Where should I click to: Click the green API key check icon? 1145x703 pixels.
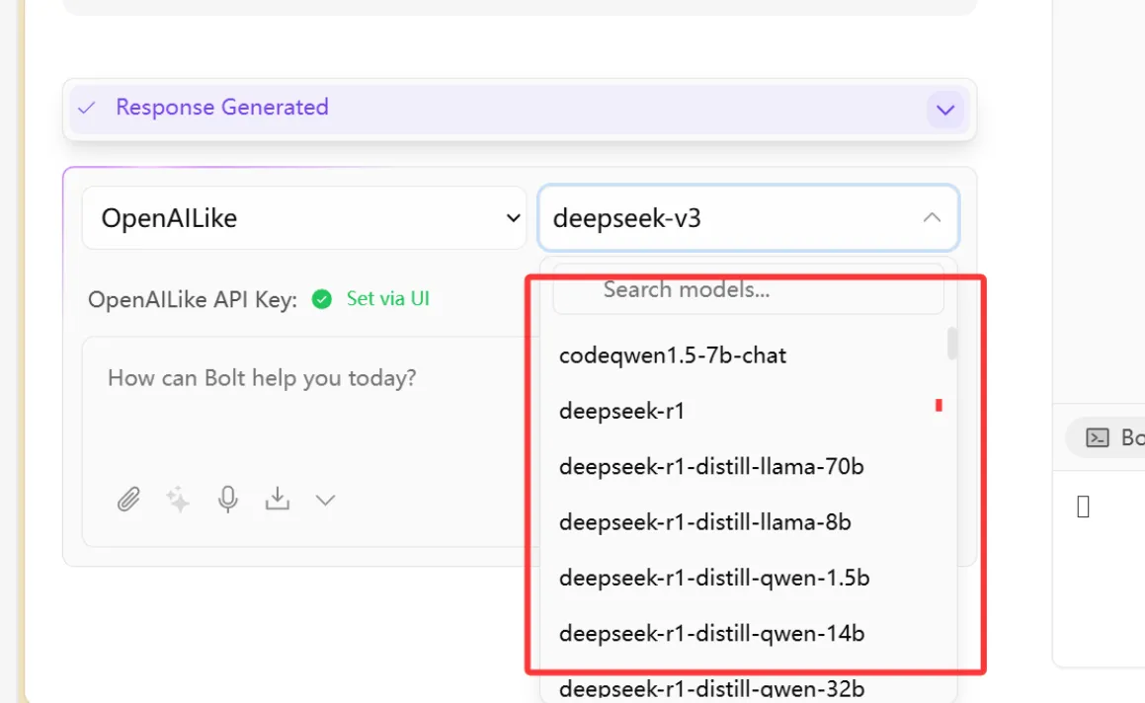tap(321, 299)
